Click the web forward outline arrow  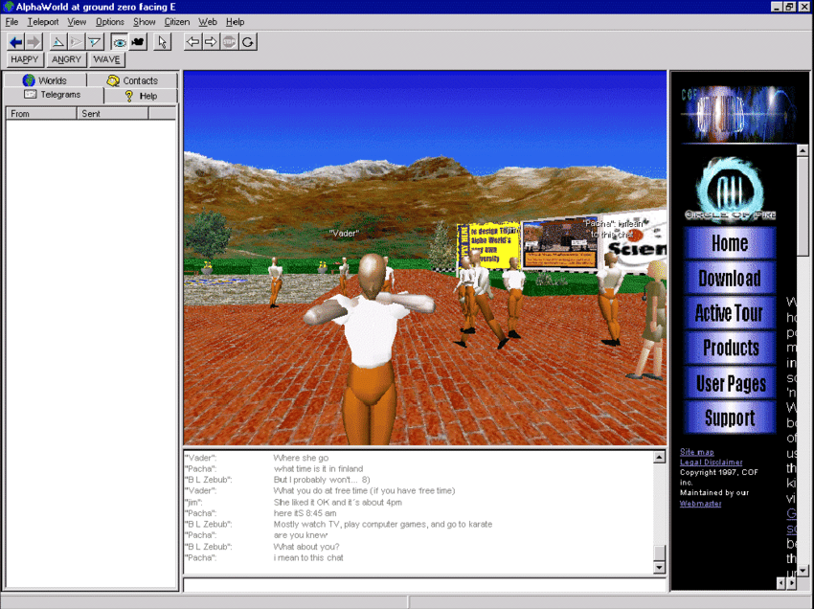click(x=211, y=42)
